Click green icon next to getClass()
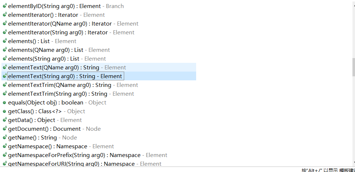 [x=4, y=111]
